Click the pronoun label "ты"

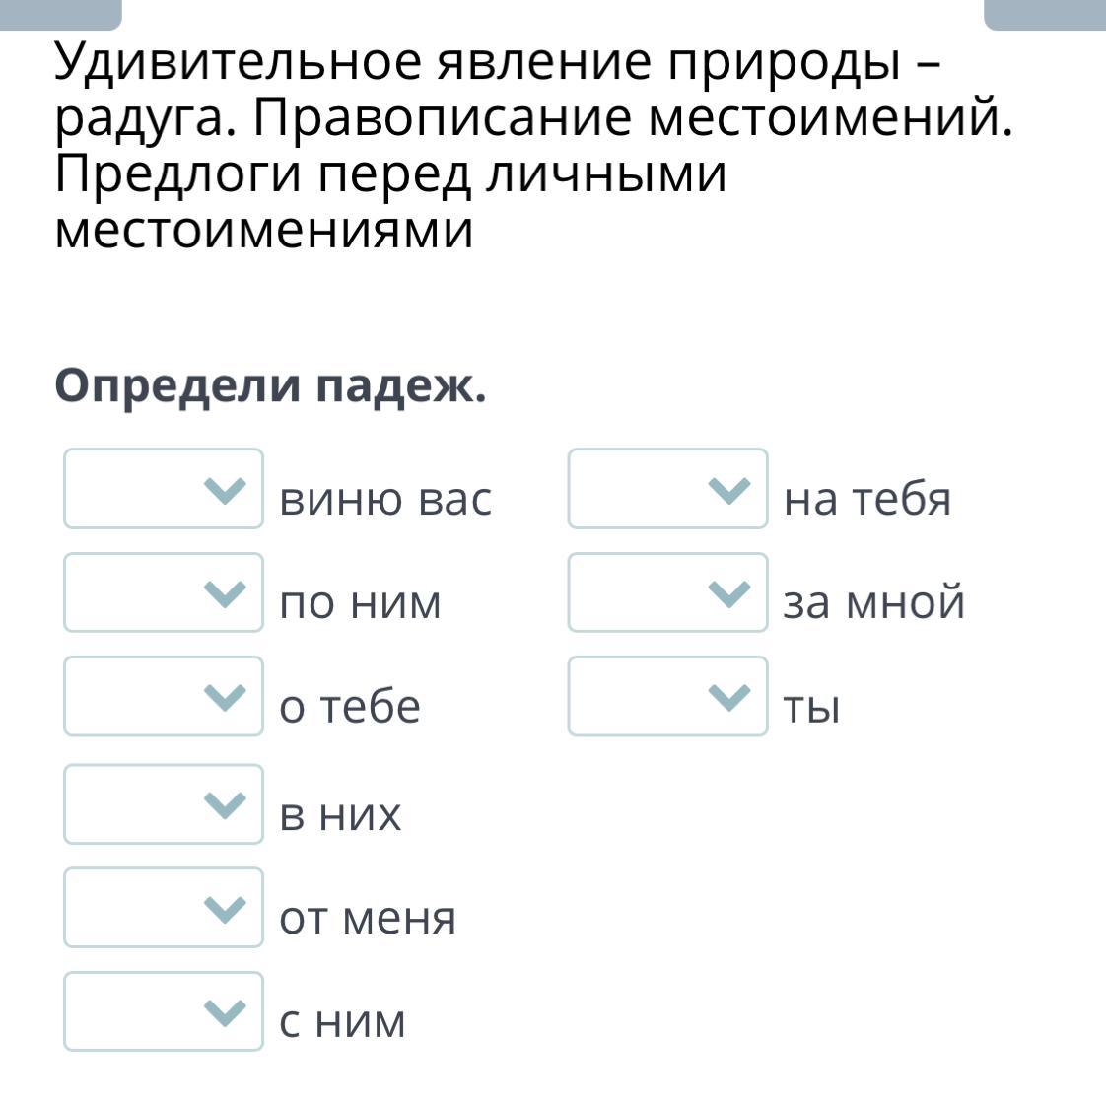click(811, 707)
